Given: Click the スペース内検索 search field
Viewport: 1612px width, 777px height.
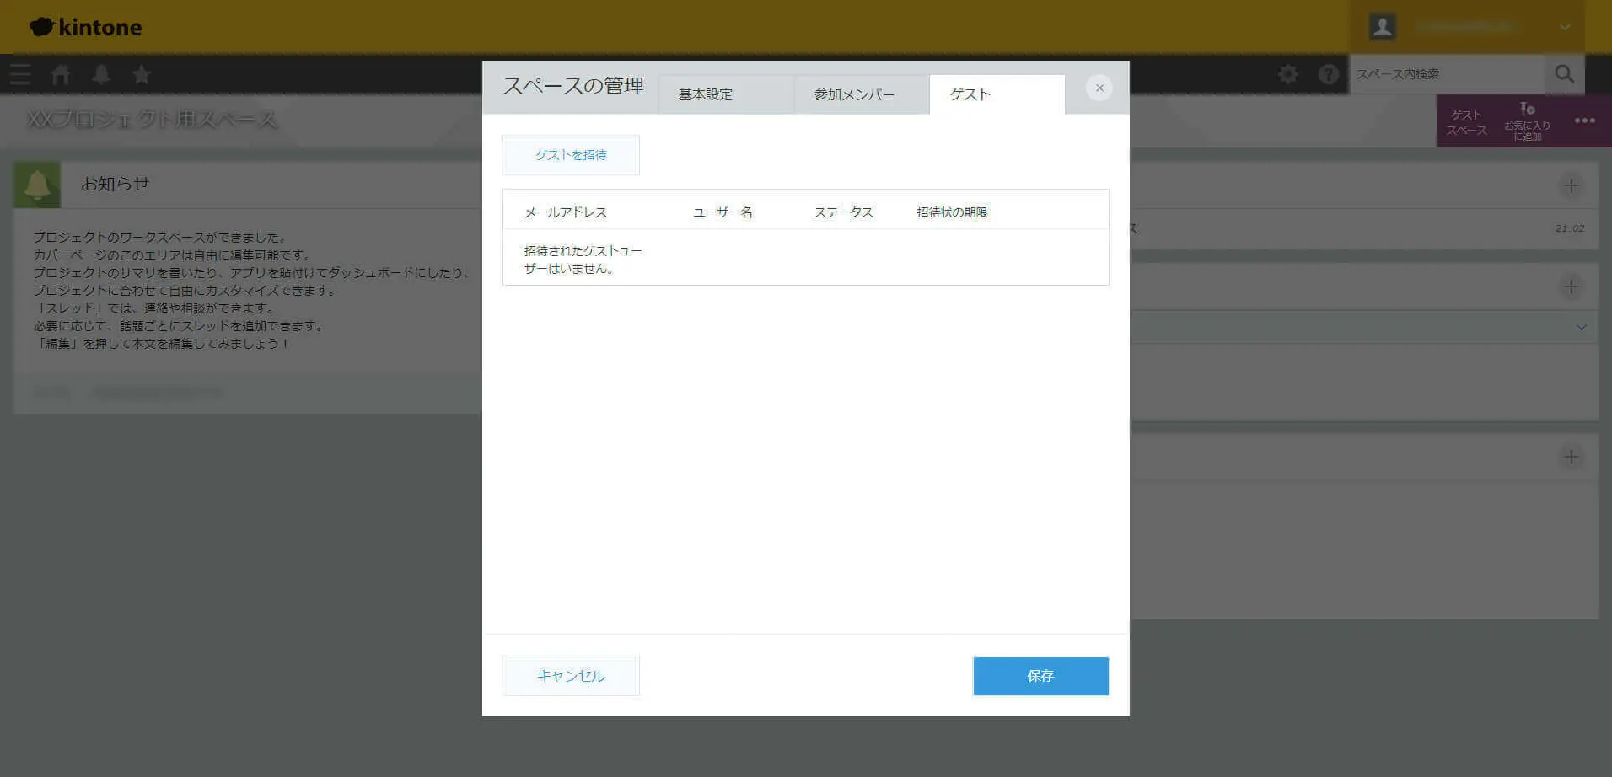Looking at the screenshot, I should click(1448, 74).
